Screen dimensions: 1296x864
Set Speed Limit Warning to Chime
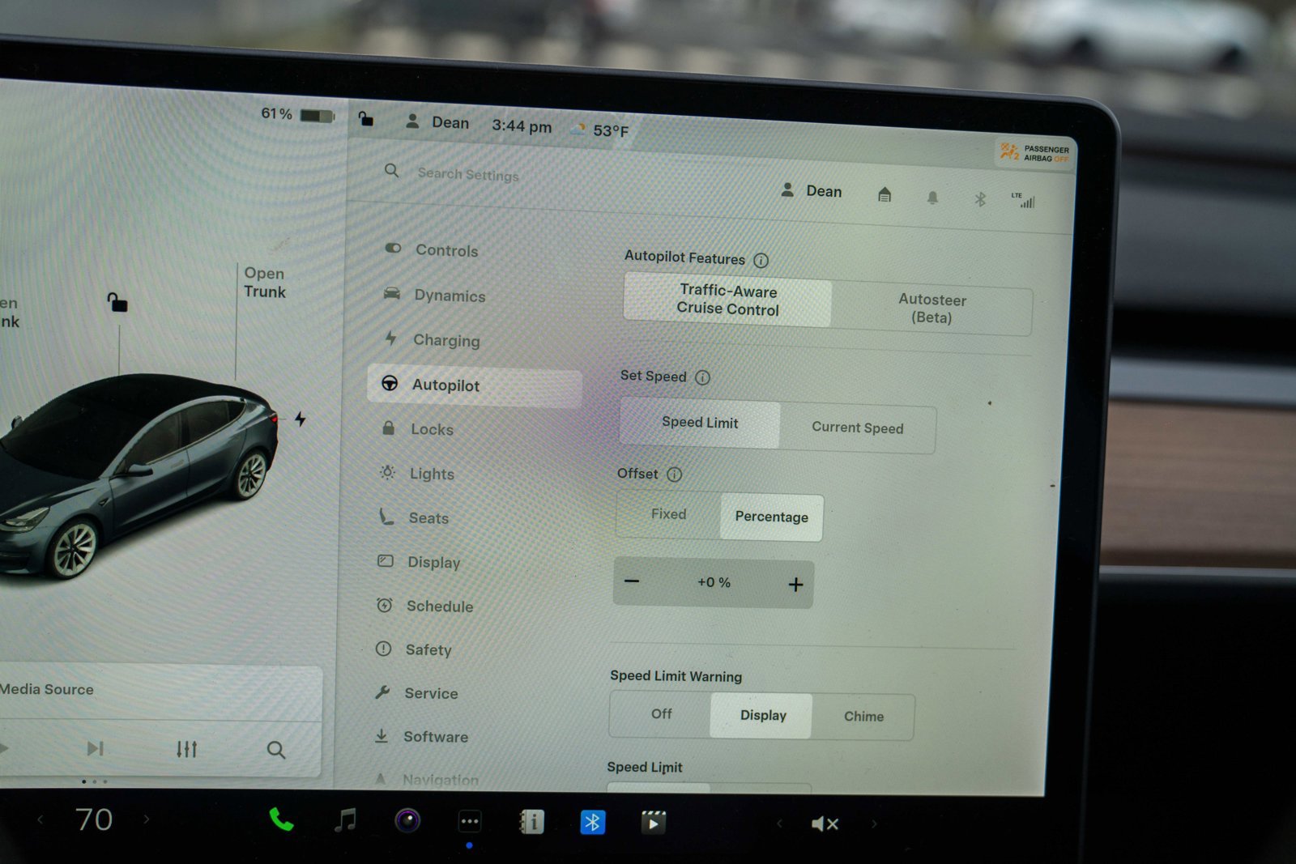coord(863,716)
